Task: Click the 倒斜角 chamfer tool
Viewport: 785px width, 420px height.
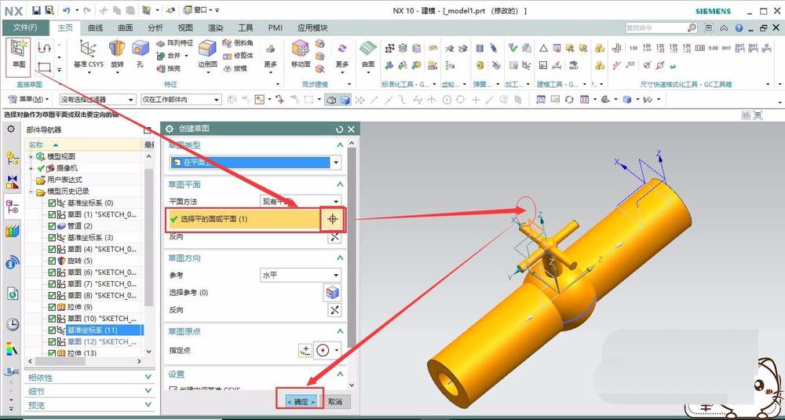Action: click(x=238, y=43)
